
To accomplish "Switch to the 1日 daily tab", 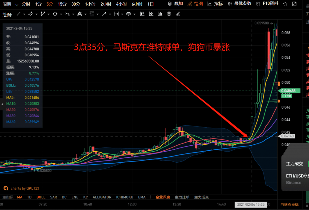I will pyautogui.click(x=150, y=4).
